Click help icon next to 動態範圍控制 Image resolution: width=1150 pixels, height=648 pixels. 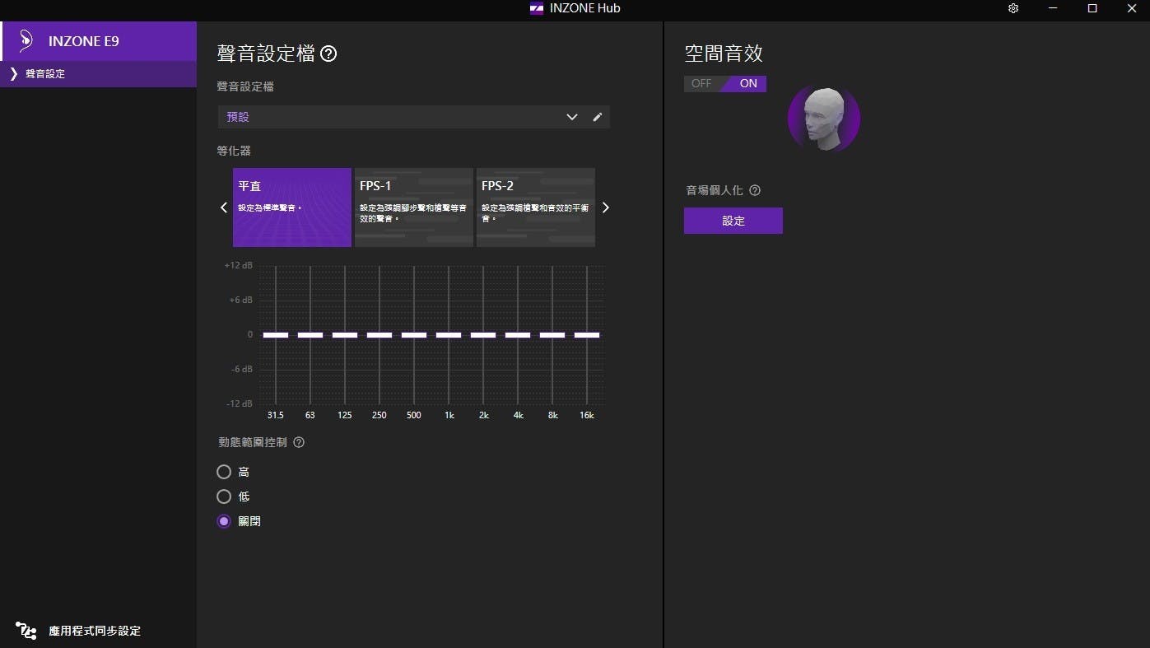(x=299, y=442)
